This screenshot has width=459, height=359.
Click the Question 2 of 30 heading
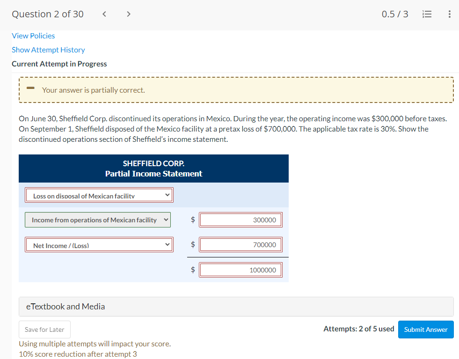tap(47, 14)
